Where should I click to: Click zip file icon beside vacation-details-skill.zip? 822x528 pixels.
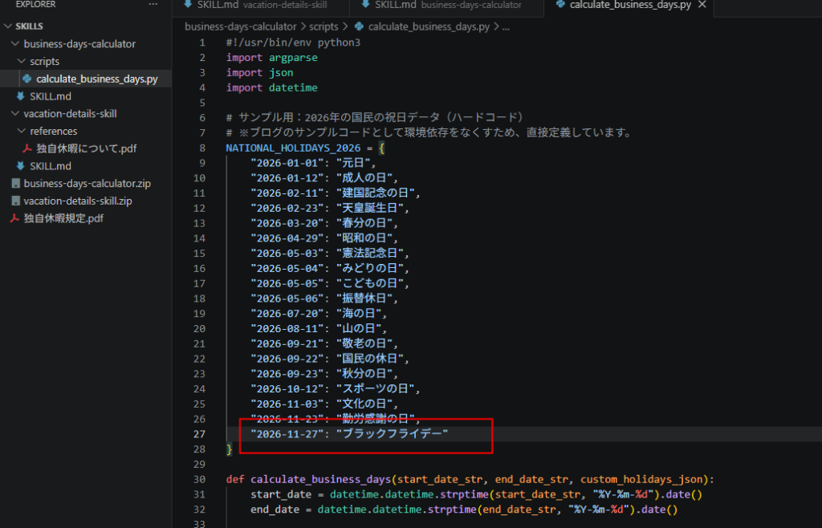16,201
